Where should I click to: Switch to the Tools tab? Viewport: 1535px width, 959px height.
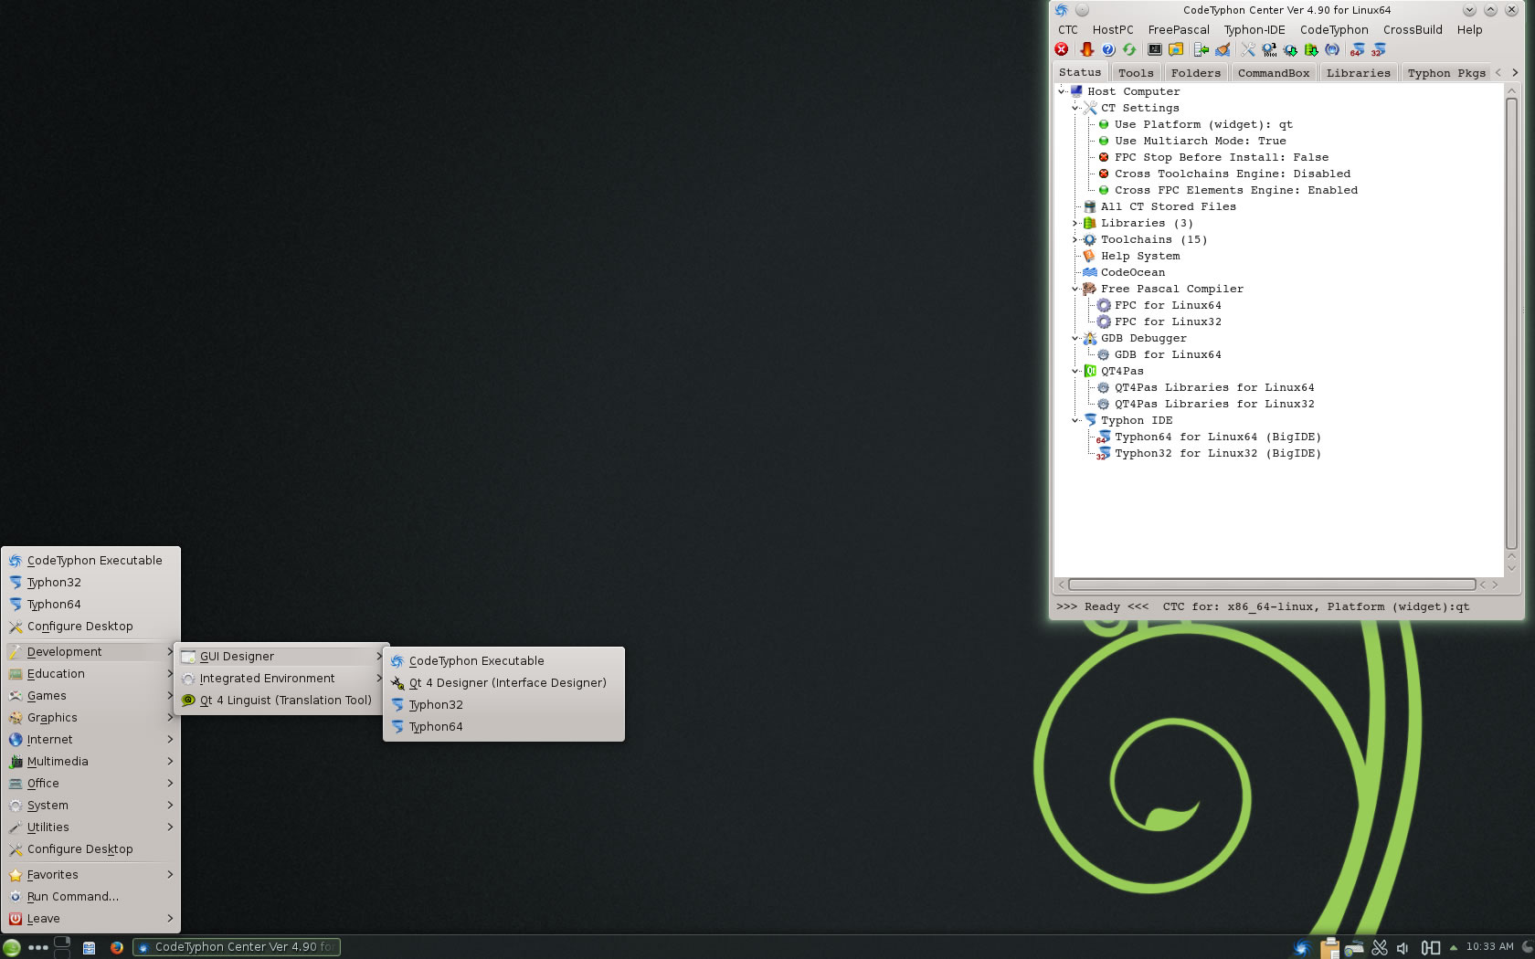click(x=1136, y=73)
